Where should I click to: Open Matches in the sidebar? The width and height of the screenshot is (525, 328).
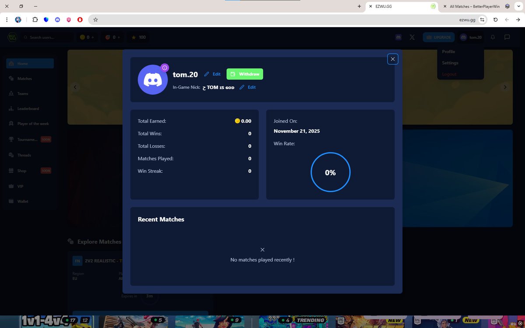click(30, 79)
